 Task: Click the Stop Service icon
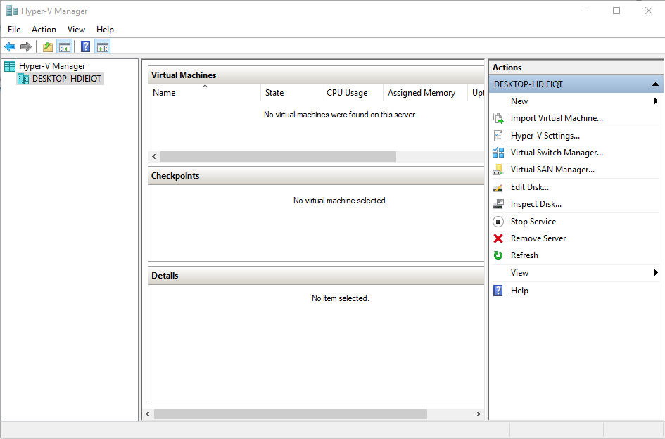pyautogui.click(x=498, y=222)
